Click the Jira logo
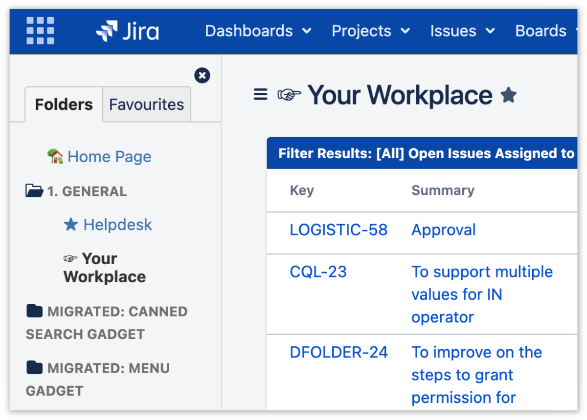Screen dimensions: 587x420 [128, 31]
